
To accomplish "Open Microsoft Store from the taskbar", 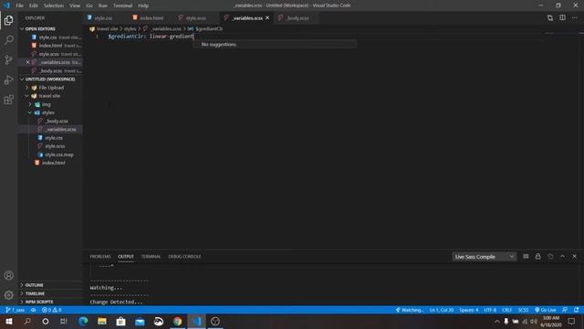I will click(x=120, y=321).
